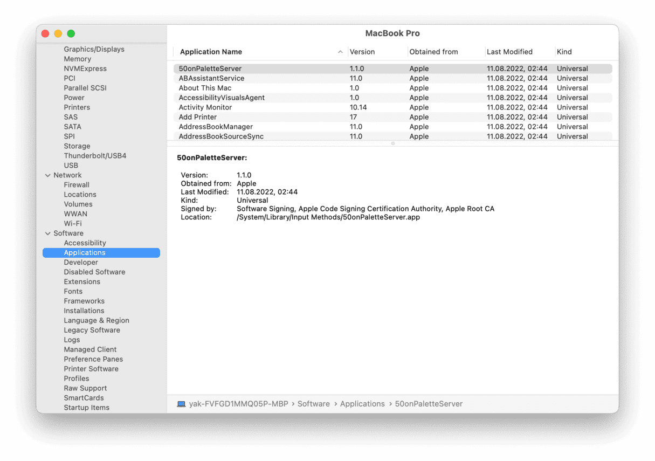
Task: Click the sort arrow in Application Name header
Action: 340,52
